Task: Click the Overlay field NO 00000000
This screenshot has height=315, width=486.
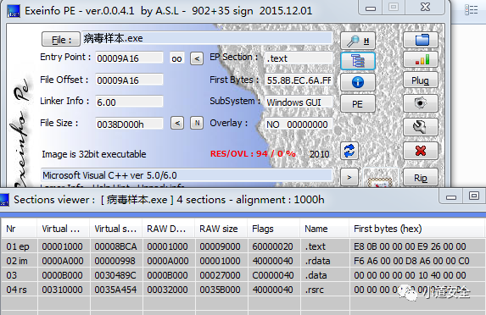Action: tap(299, 124)
